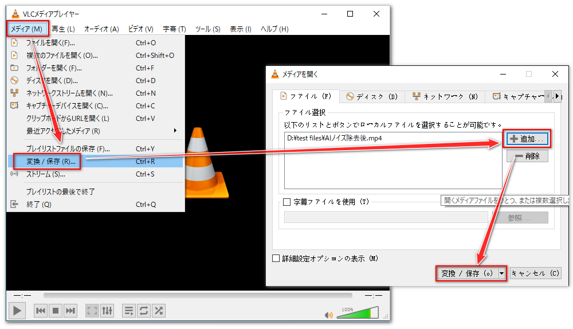Choose ストリーム (S)... menu entry
This screenshot has width=573, height=329.
click(x=96, y=174)
